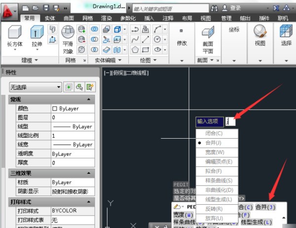The height and width of the screenshot is (228, 296).
Task: Select the 长方体 box tool
Action: pyautogui.click(x=15, y=36)
